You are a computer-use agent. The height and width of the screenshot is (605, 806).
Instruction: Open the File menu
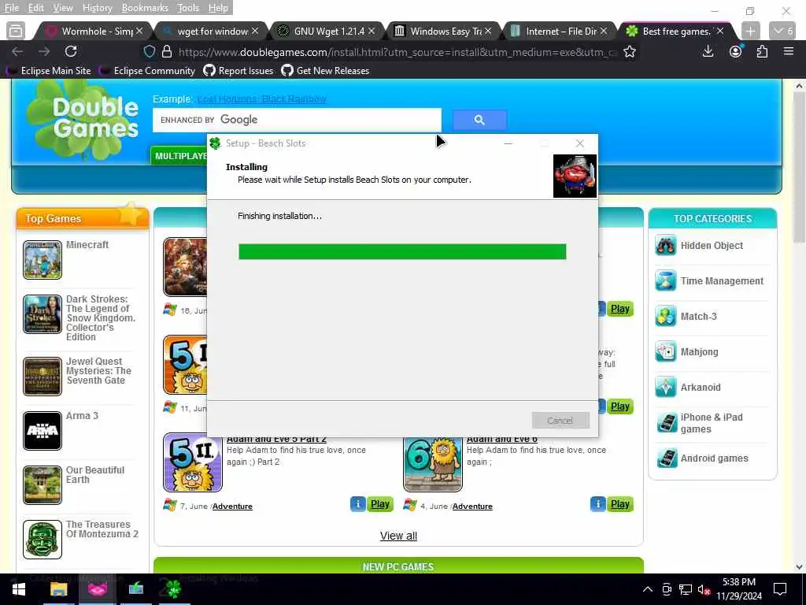tap(11, 8)
